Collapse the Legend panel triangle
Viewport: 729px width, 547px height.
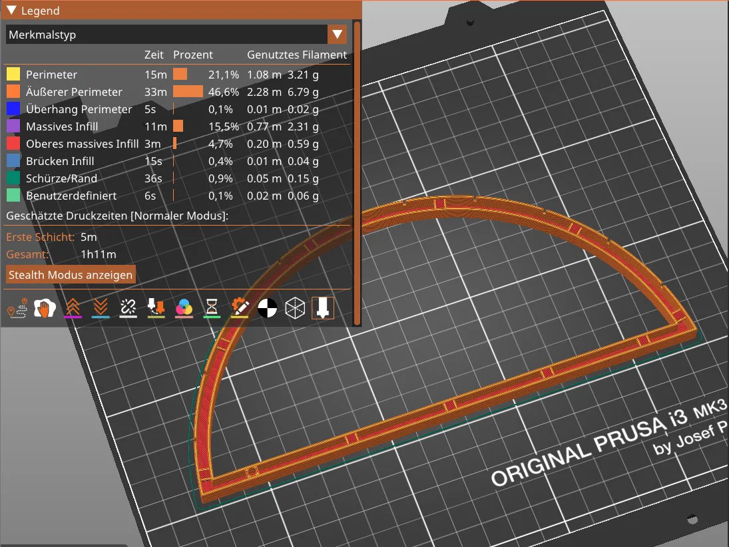point(11,10)
